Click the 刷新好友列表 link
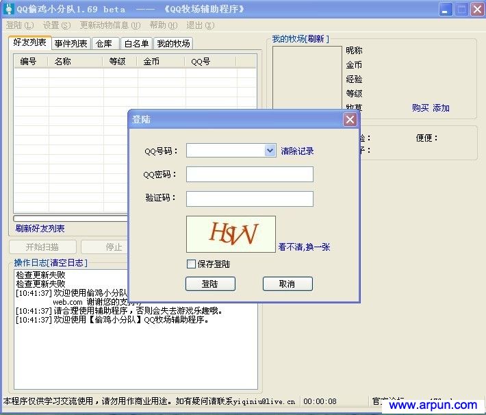 (x=40, y=229)
